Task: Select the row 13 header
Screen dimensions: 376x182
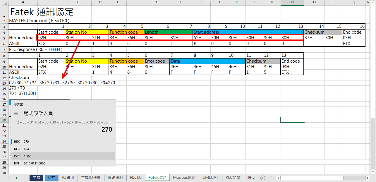Action: click(x=4, y=83)
